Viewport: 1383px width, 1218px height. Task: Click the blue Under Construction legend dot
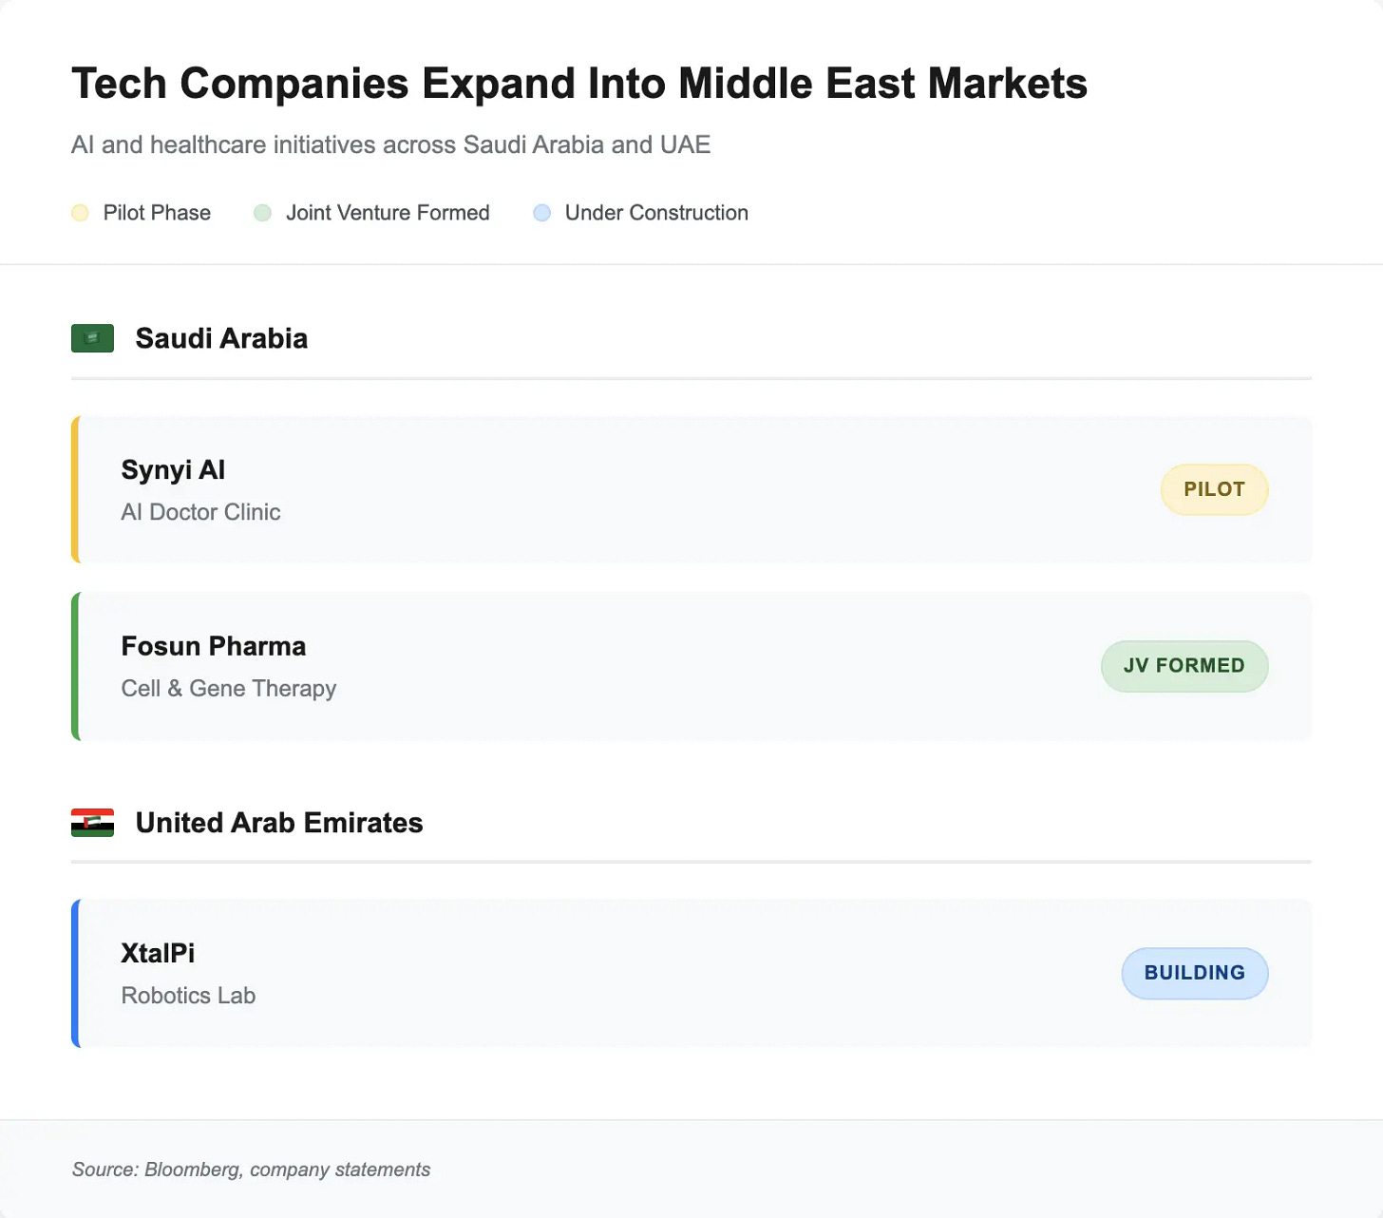[541, 213]
